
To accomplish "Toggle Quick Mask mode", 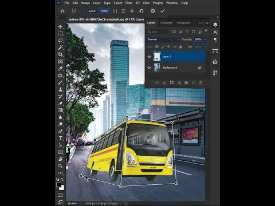I will point(60,195).
